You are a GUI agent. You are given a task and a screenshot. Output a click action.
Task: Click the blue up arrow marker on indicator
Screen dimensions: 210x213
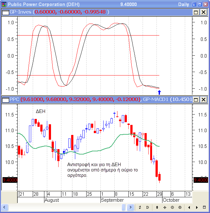click(x=159, y=92)
